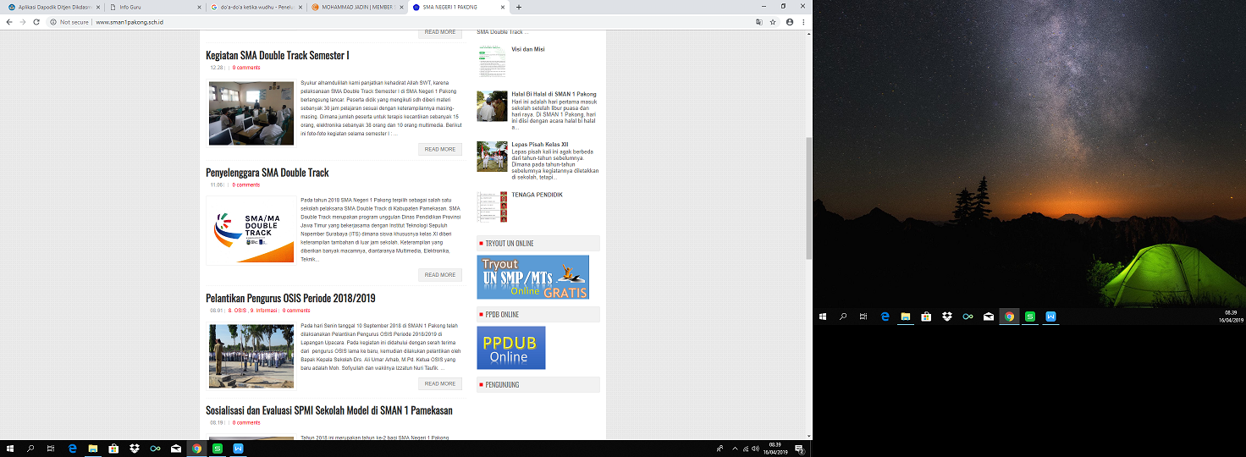The image size is (1246, 457).
Task: Click the browser page's vertical scrollbar thumb
Action: tap(808, 198)
